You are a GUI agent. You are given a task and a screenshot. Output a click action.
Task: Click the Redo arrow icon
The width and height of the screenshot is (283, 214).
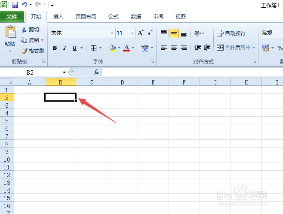[x=38, y=4]
